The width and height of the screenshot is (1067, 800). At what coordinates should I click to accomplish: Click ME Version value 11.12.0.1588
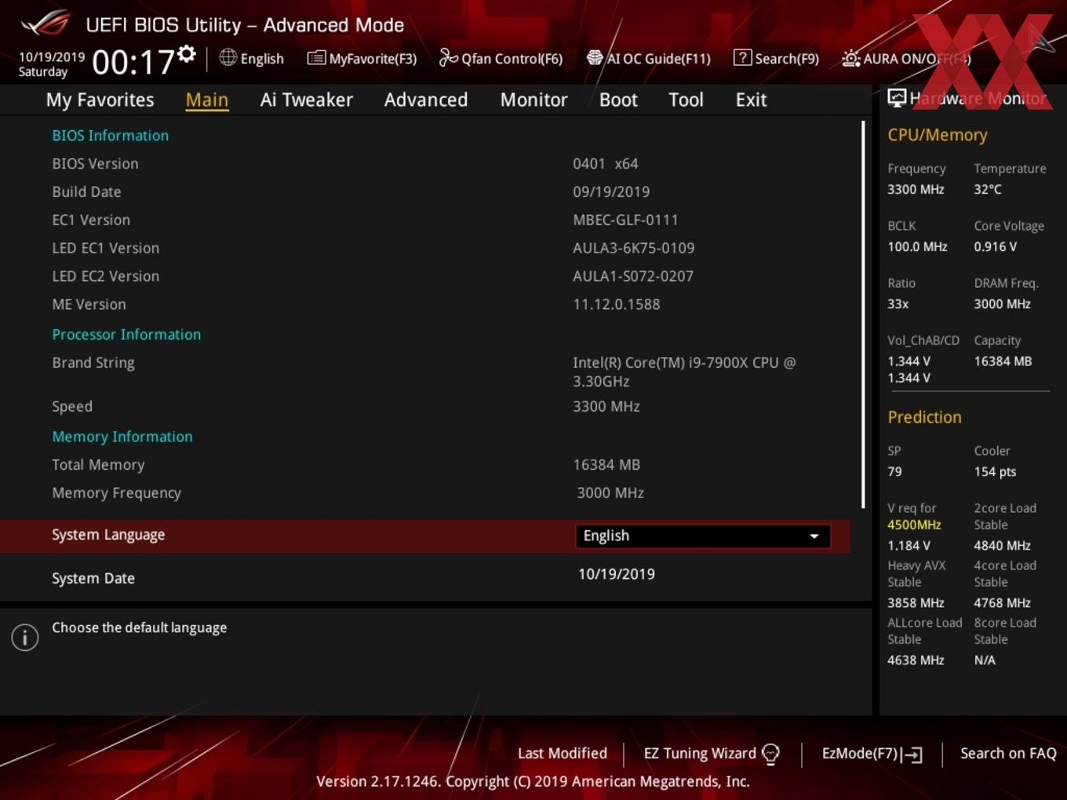point(617,304)
